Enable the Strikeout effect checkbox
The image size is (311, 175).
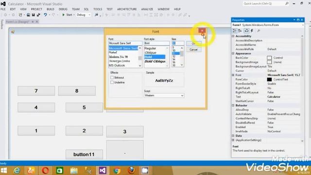click(x=112, y=77)
